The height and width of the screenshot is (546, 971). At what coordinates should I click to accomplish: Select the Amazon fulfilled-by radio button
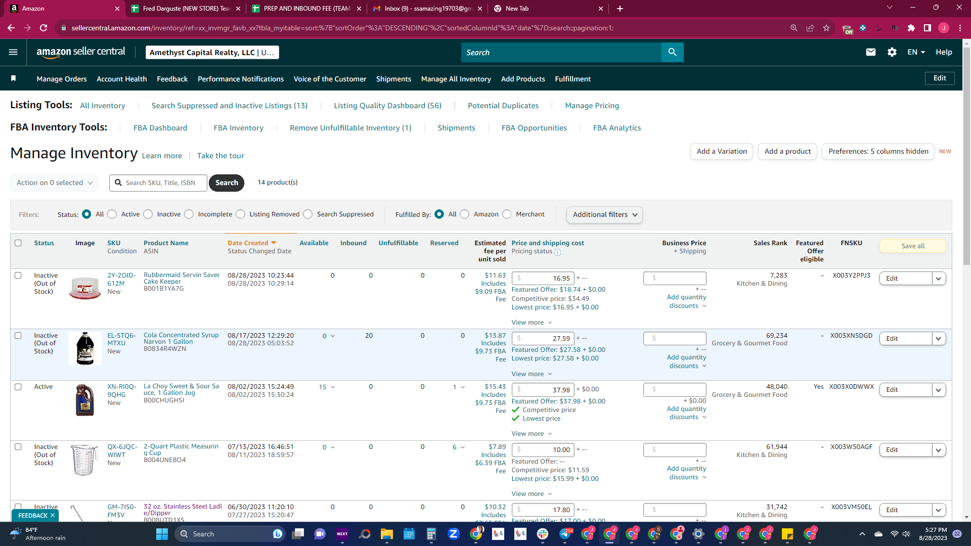tap(464, 214)
